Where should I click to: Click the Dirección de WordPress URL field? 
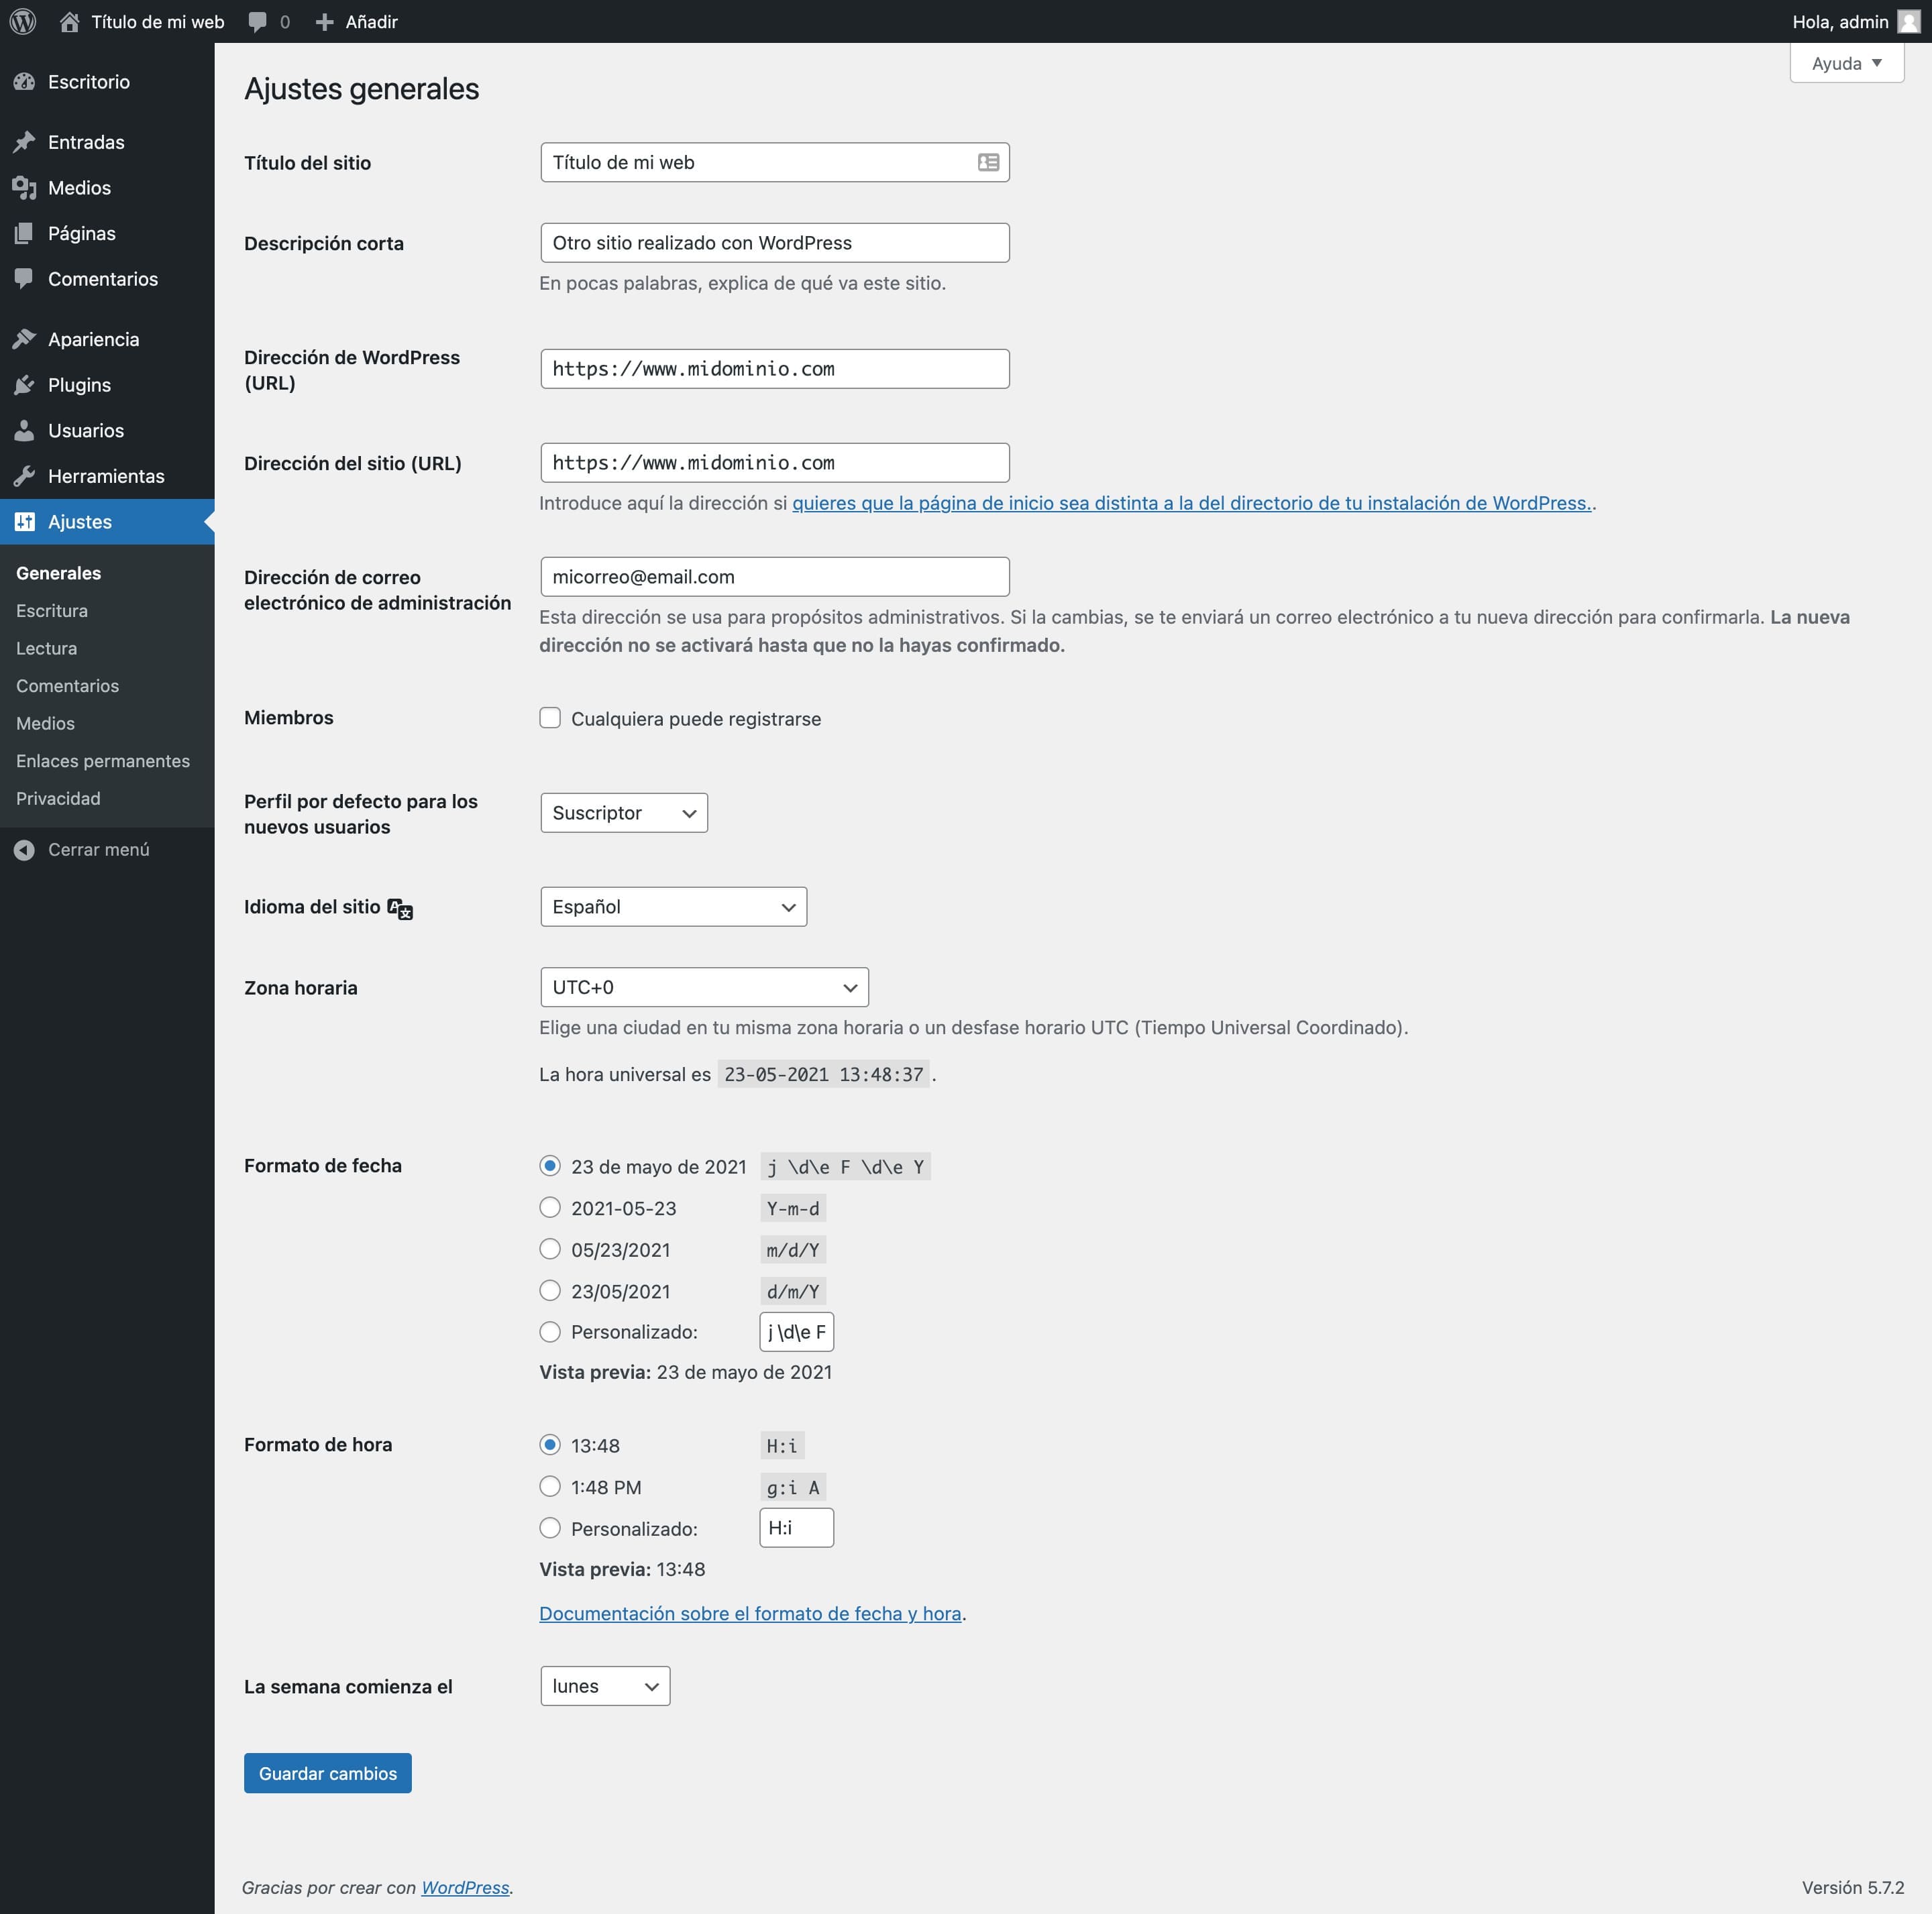click(x=775, y=369)
